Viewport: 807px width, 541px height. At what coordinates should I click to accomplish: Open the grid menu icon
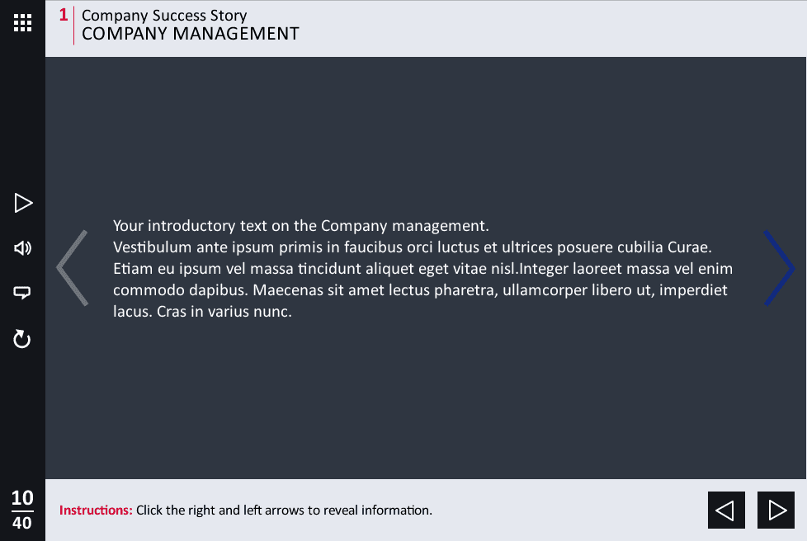click(22, 22)
